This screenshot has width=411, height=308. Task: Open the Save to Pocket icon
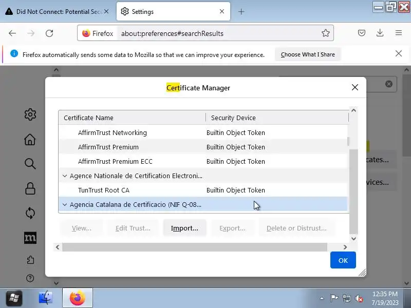(362, 33)
